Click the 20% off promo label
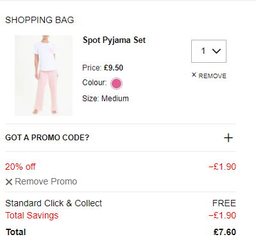Image resolution: width=256 pixels, height=246 pixels. click(x=21, y=167)
